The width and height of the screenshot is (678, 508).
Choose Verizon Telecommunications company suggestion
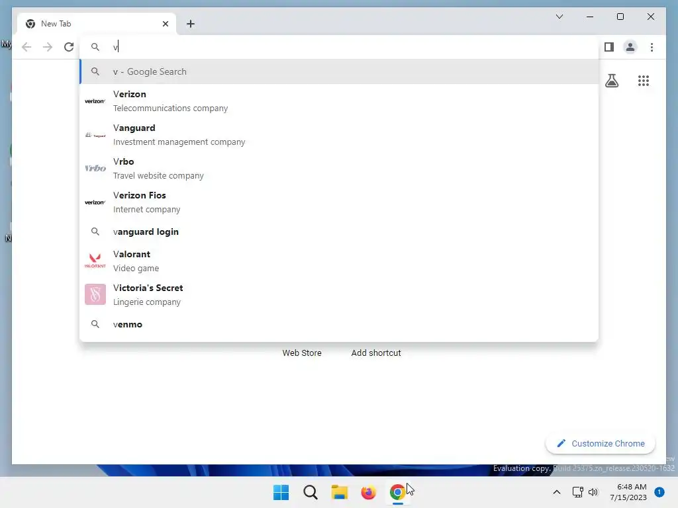[x=340, y=101]
